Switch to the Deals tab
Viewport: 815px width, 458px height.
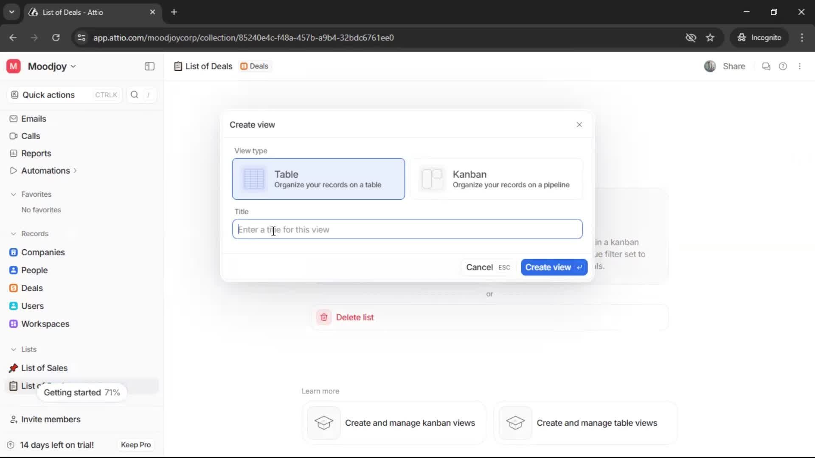[x=254, y=66]
